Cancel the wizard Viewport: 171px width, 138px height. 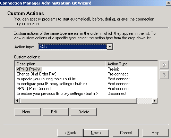pyautogui.click(x=126, y=133)
